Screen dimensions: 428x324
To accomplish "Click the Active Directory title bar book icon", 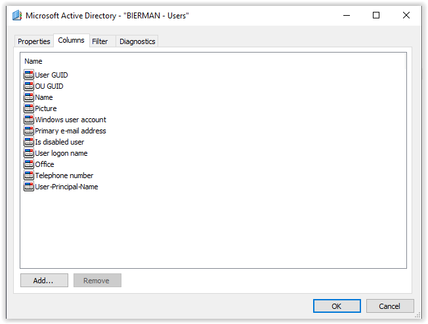I will (17, 15).
